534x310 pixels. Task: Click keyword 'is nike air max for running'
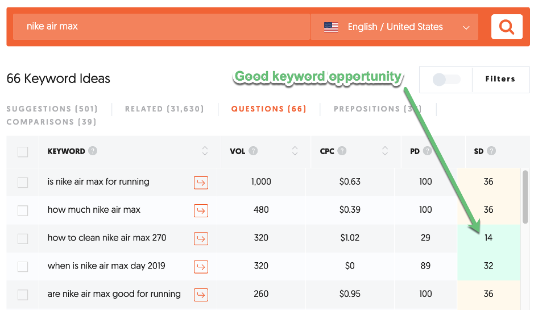98,181
